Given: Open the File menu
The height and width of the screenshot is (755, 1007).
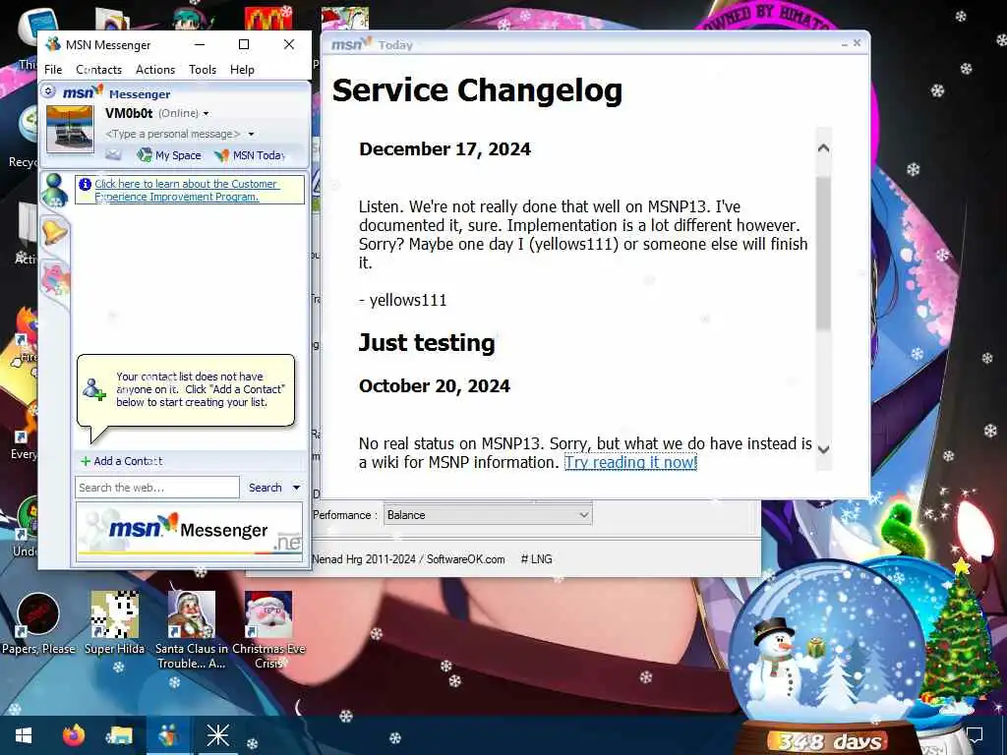Looking at the screenshot, I should pos(53,70).
